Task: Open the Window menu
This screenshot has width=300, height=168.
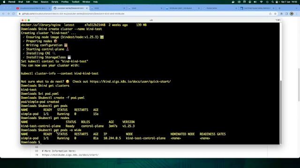Action: tap(86, 2)
